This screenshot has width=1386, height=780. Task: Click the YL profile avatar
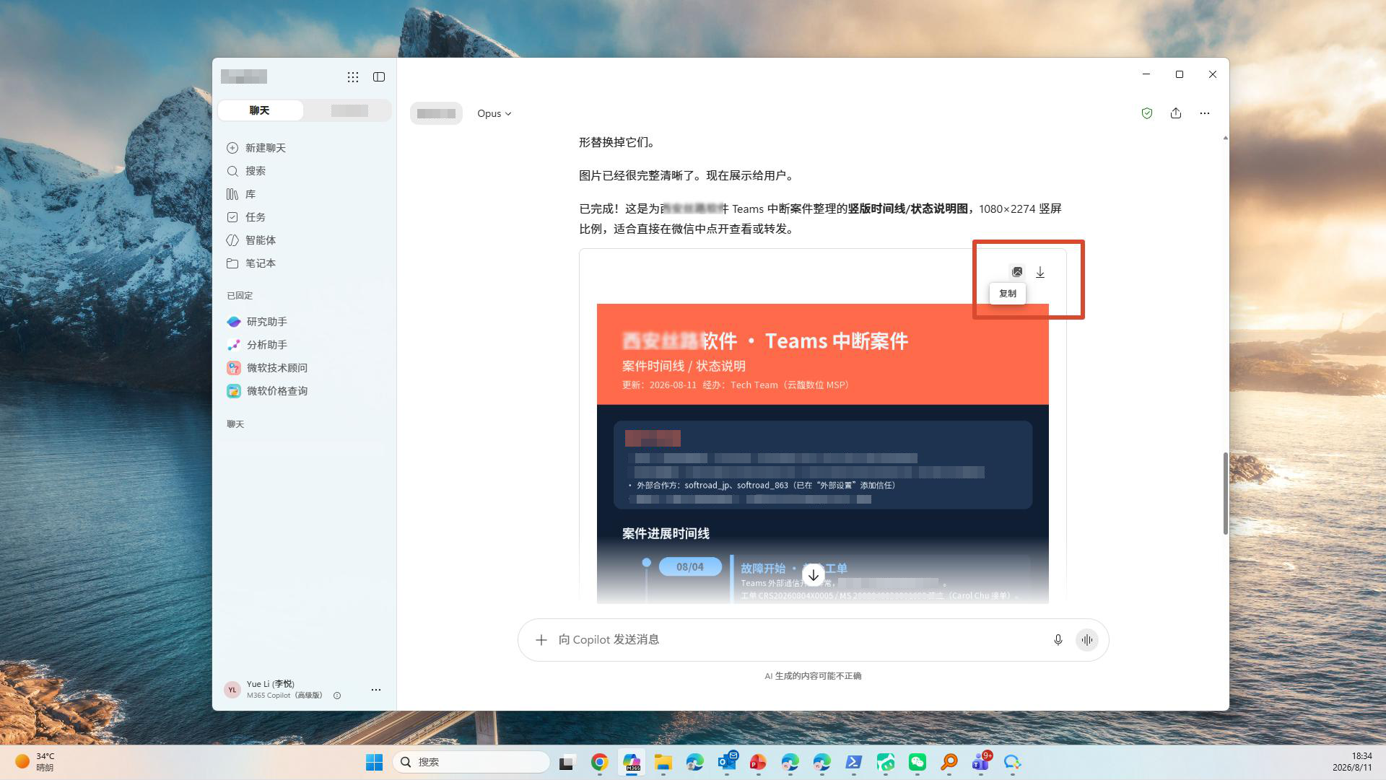[232, 690]
